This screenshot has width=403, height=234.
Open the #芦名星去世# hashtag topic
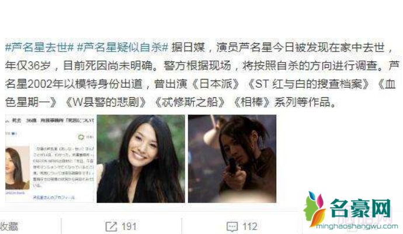39,47
